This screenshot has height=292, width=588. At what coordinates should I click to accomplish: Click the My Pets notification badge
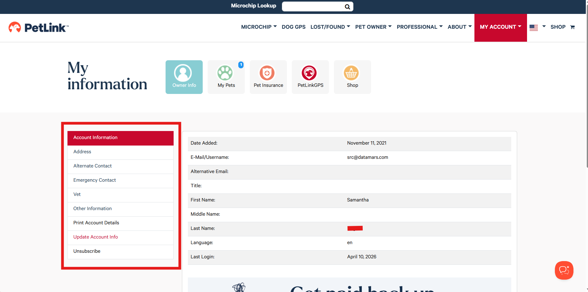[x=241, y=65]
